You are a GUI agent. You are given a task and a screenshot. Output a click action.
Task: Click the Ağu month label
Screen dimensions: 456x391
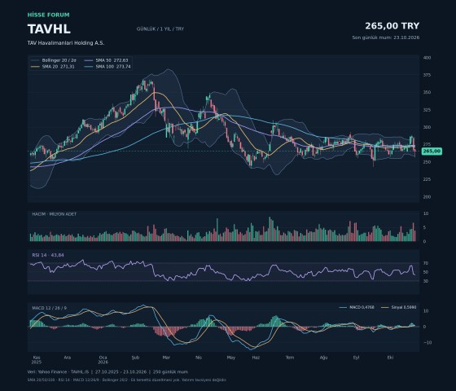coord(324,358)
